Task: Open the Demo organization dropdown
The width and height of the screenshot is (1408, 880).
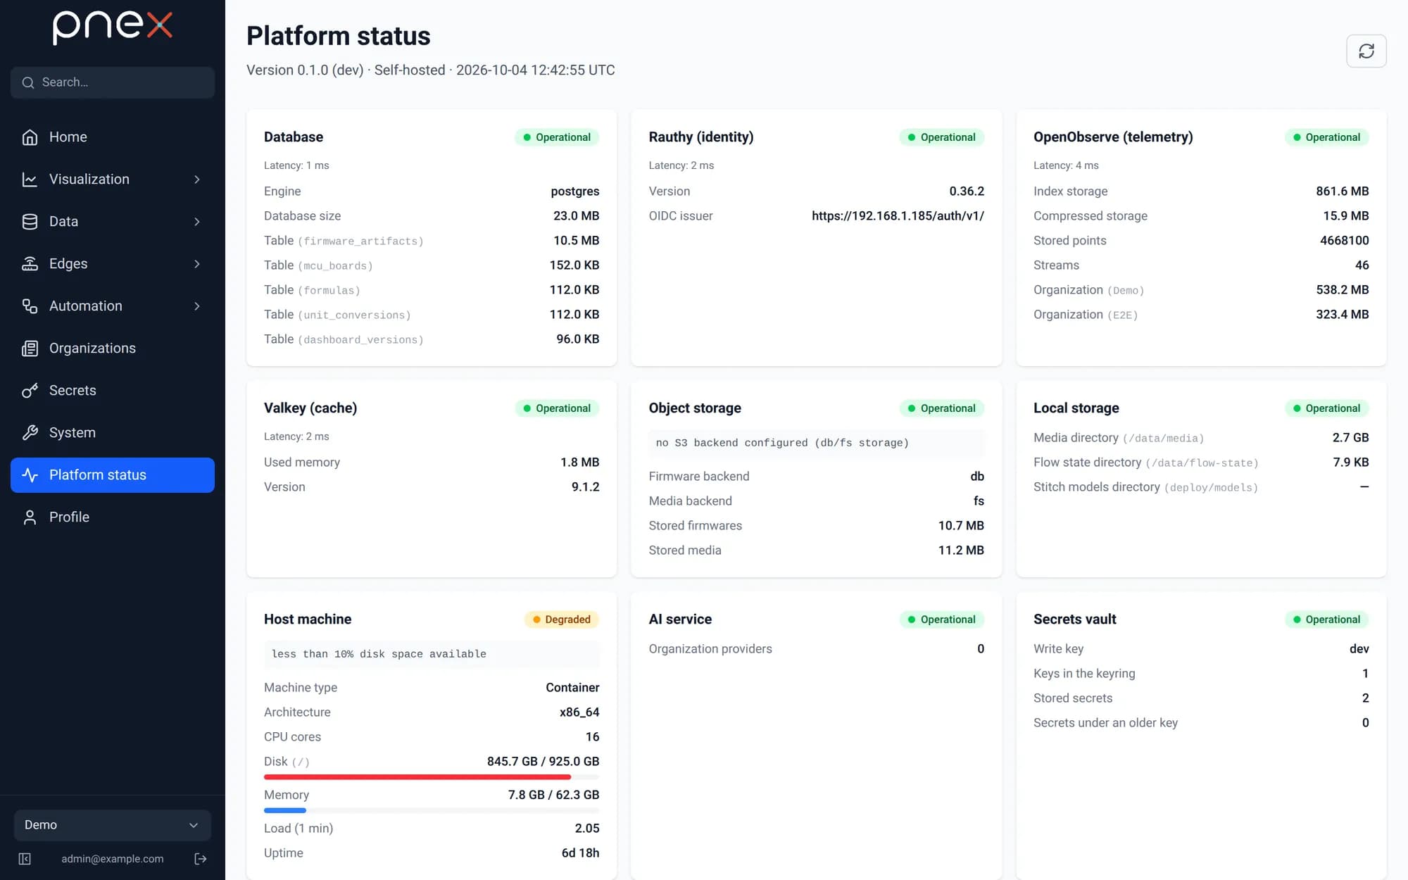Action: tap(113, 825)
